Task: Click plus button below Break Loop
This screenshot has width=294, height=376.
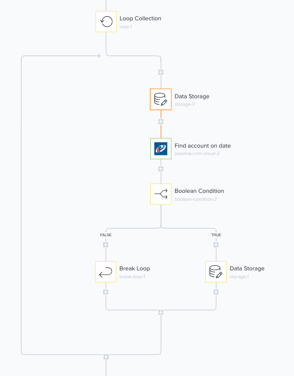Action: click(106, 292)
